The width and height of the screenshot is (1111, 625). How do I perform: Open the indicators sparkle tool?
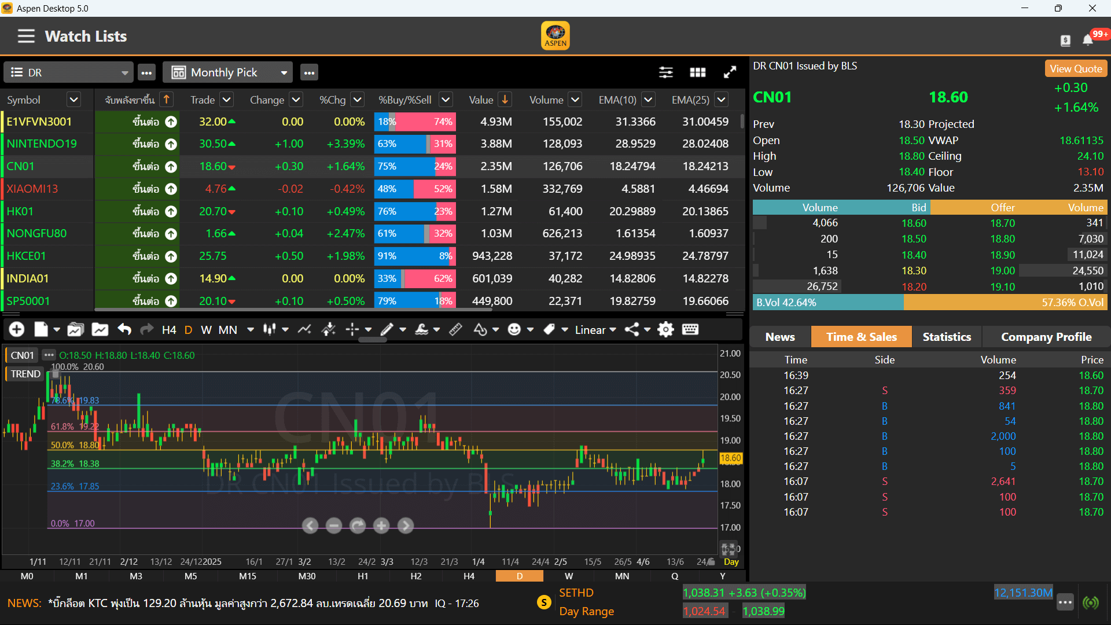pyautogui.click(x=328, y=329)
